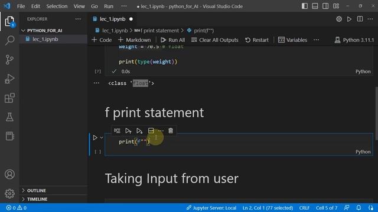
Task: Click Clear All Outputs
Action: point(215,40)
